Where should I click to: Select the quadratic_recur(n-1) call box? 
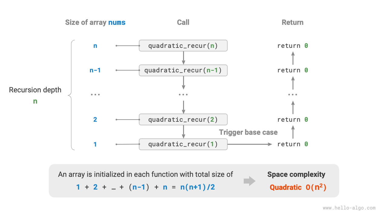pyautogui.click(x=183, y=70)
